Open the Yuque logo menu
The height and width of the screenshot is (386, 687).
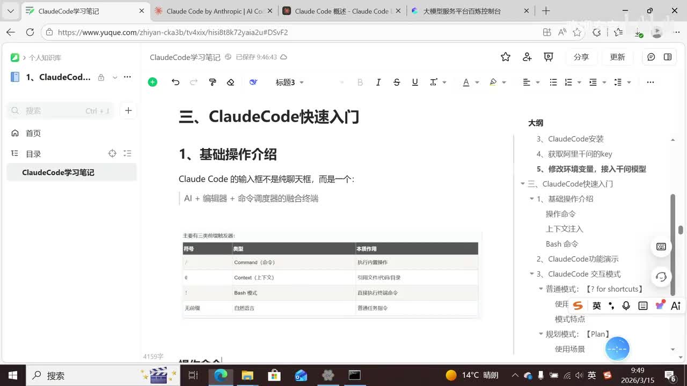15,57
